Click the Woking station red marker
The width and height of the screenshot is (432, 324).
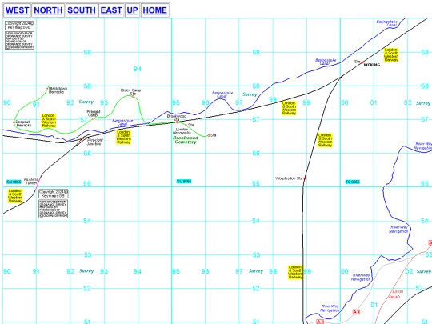[x=362, y=62]
